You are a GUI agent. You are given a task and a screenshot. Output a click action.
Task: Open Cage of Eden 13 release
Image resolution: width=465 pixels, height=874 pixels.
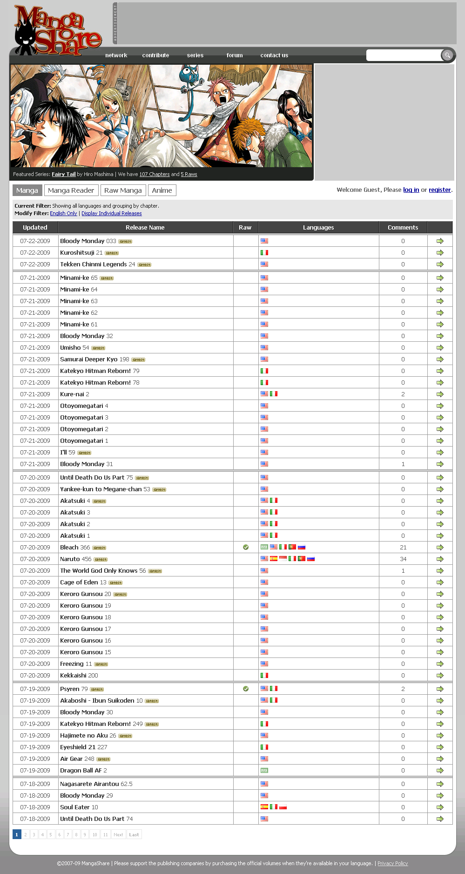pyautogui.click(x=83, y=583)
